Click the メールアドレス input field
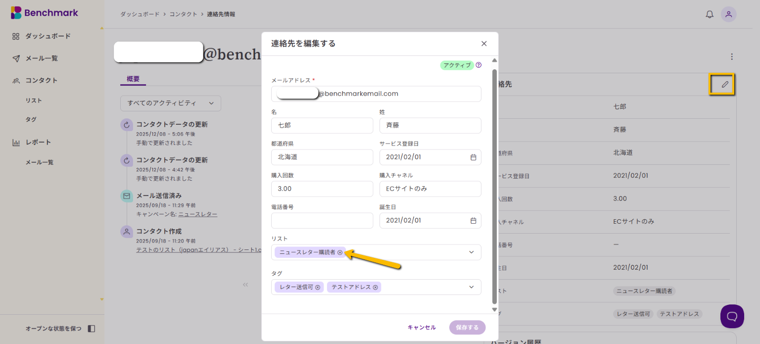Image resolution: width=760 pixels, height=344 pixels. pos(376,94)
